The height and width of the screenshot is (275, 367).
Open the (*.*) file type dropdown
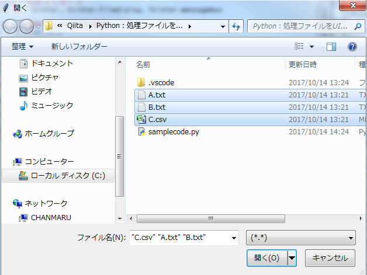pos(301,238)
